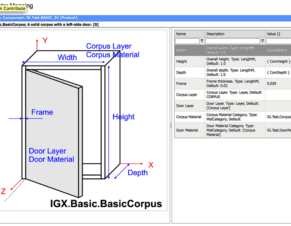Click the 'Overall depth' description cell

[235, 72]
